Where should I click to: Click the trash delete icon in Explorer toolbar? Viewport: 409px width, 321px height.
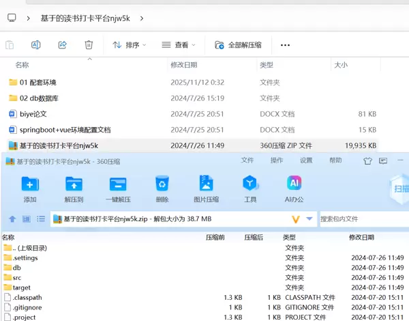pos(89,44)
